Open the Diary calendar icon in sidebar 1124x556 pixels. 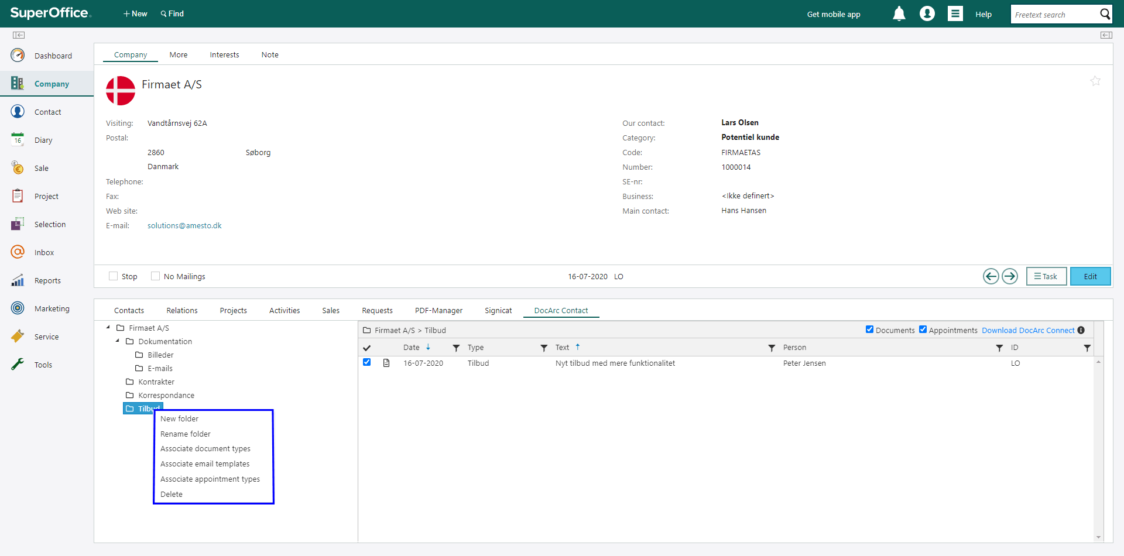pyautogui.click(x=18, y=140)
